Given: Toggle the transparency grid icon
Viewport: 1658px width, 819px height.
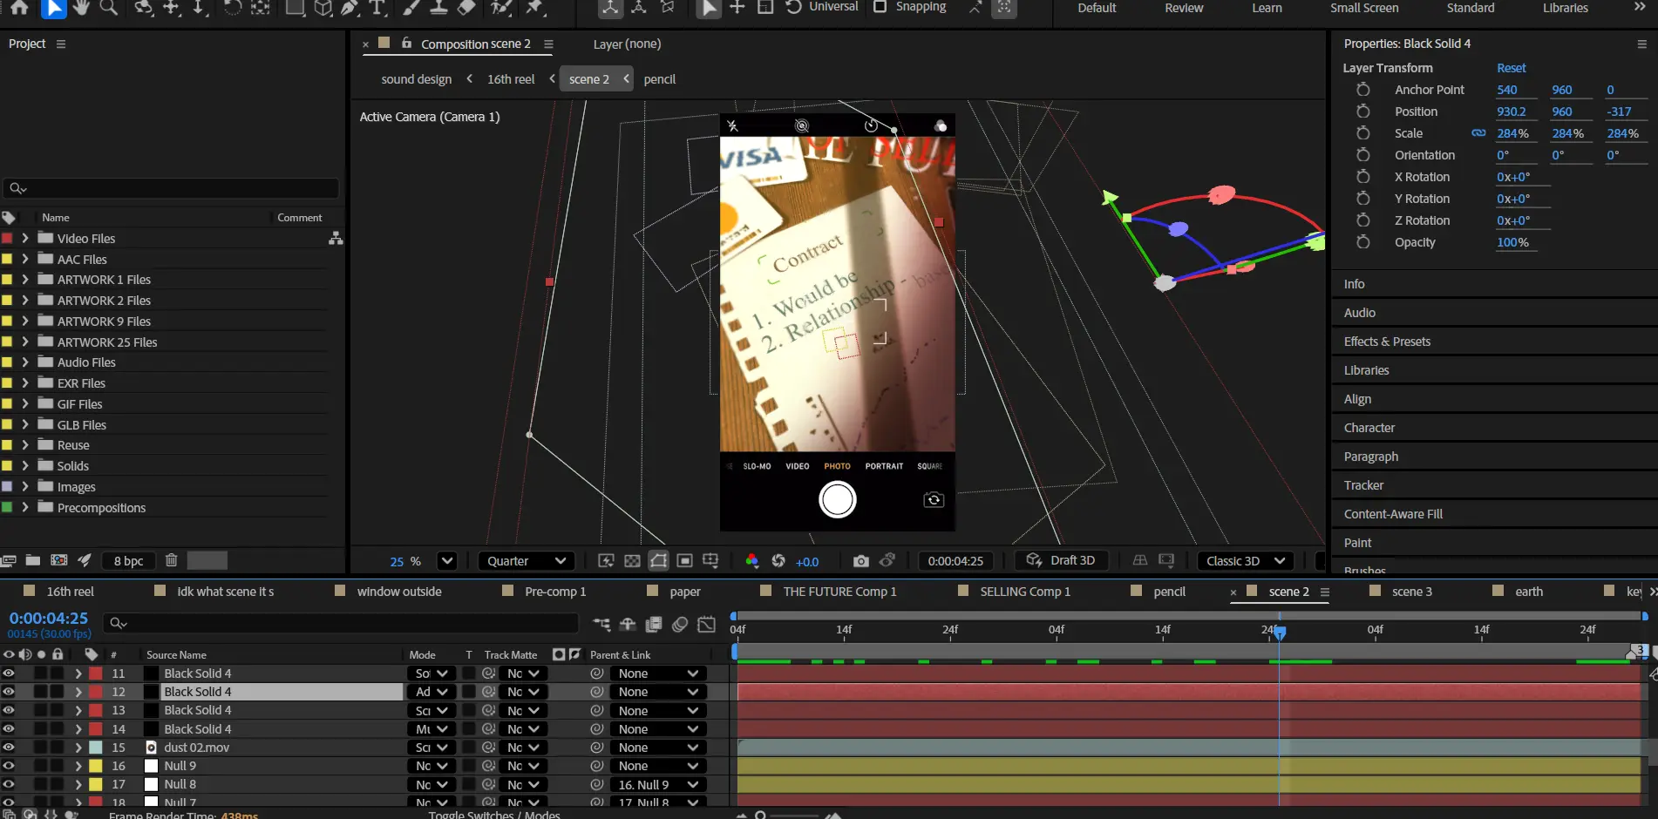Looking at the screenshot, I should point(633,561).
